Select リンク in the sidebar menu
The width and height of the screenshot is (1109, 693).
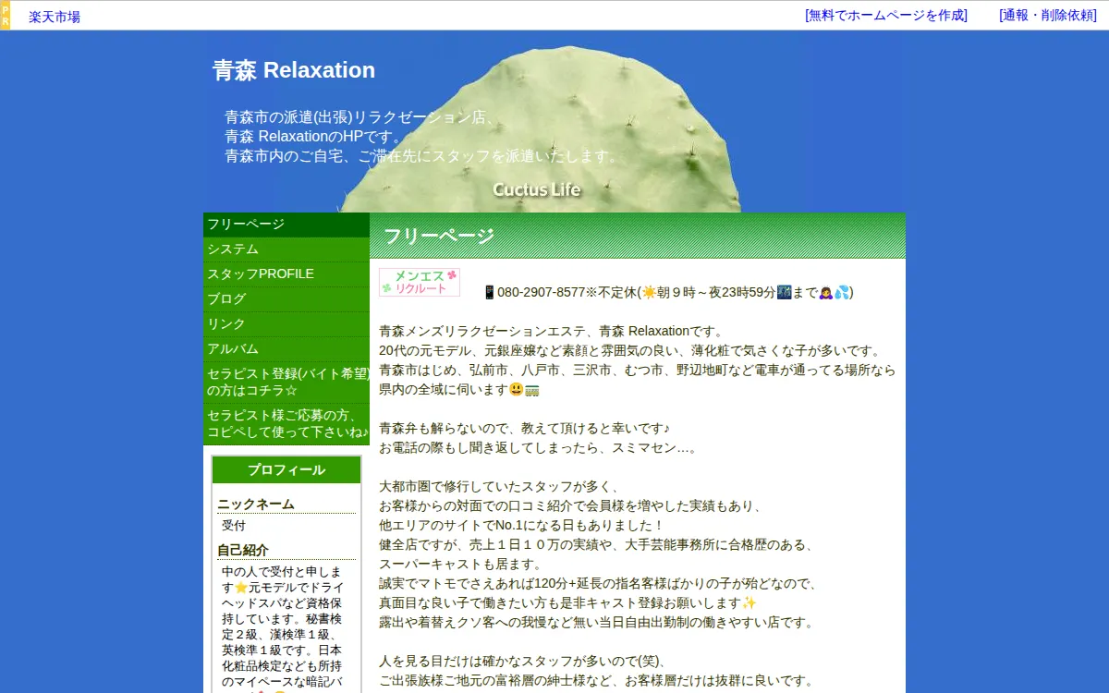[x=226, y=324]
